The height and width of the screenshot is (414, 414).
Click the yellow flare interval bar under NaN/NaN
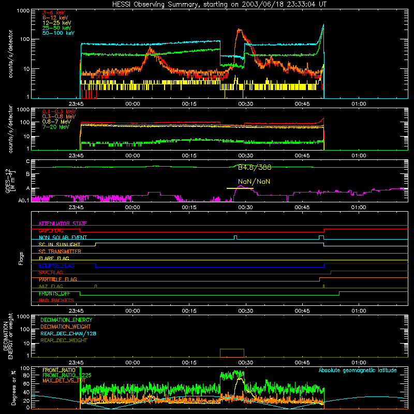pyautogui.click(x=240, y=188)
